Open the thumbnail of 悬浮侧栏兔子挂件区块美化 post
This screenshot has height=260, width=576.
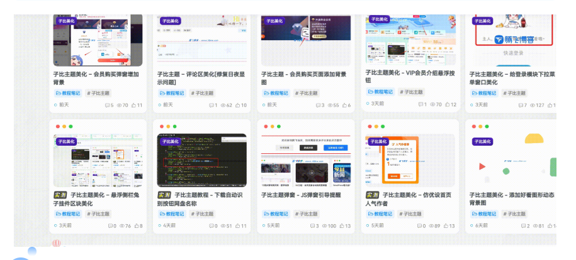tap(98, 160)
